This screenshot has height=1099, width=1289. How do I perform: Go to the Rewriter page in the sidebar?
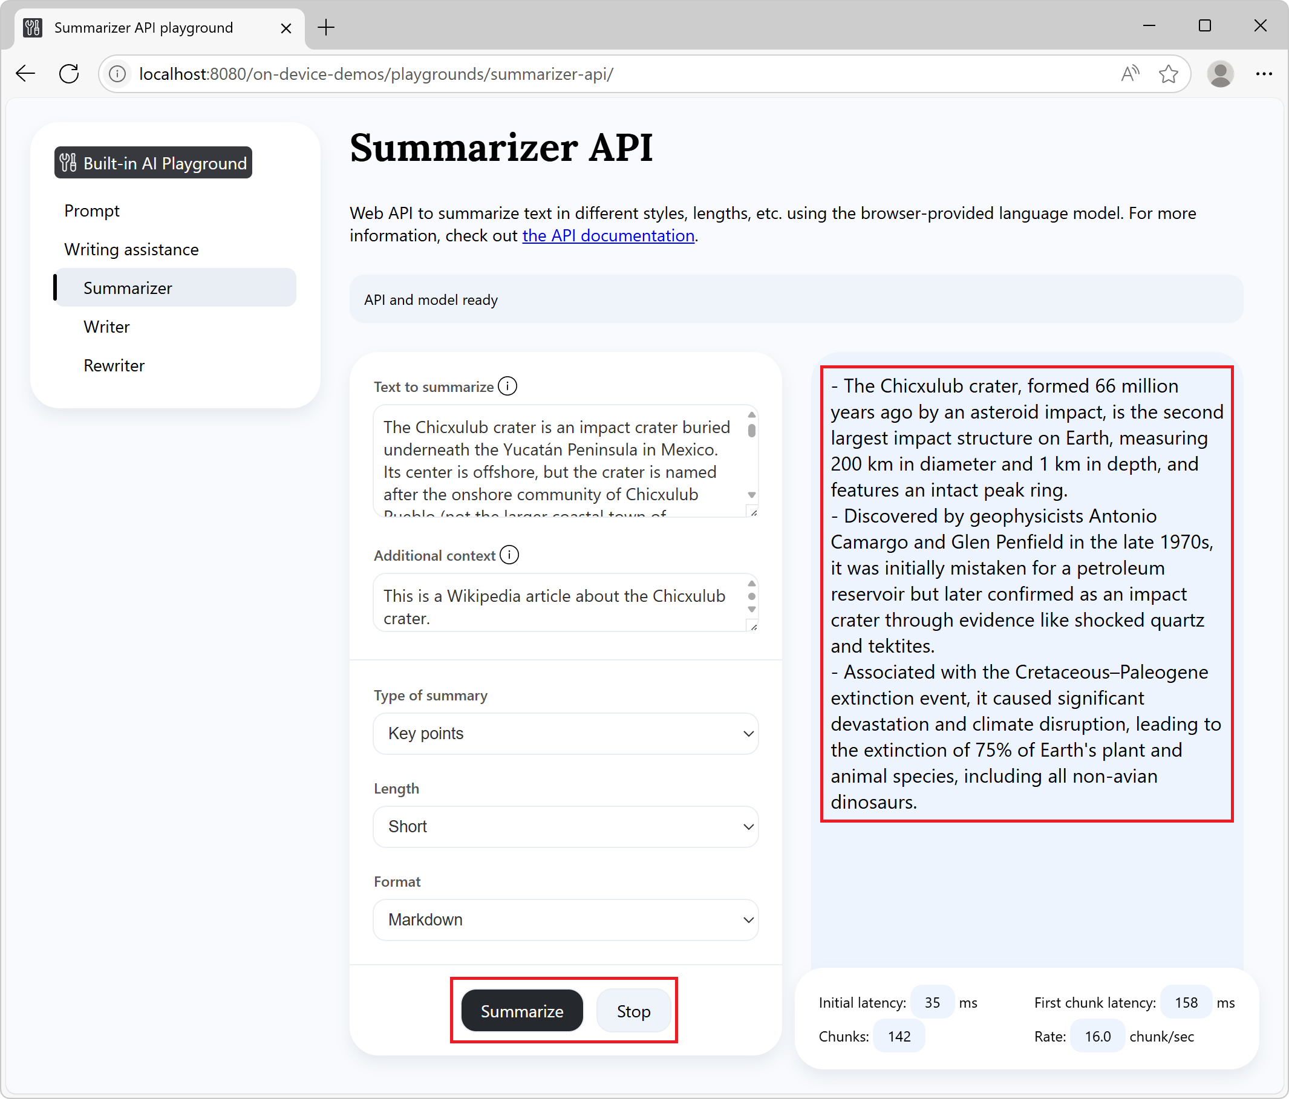pos(114,365)
